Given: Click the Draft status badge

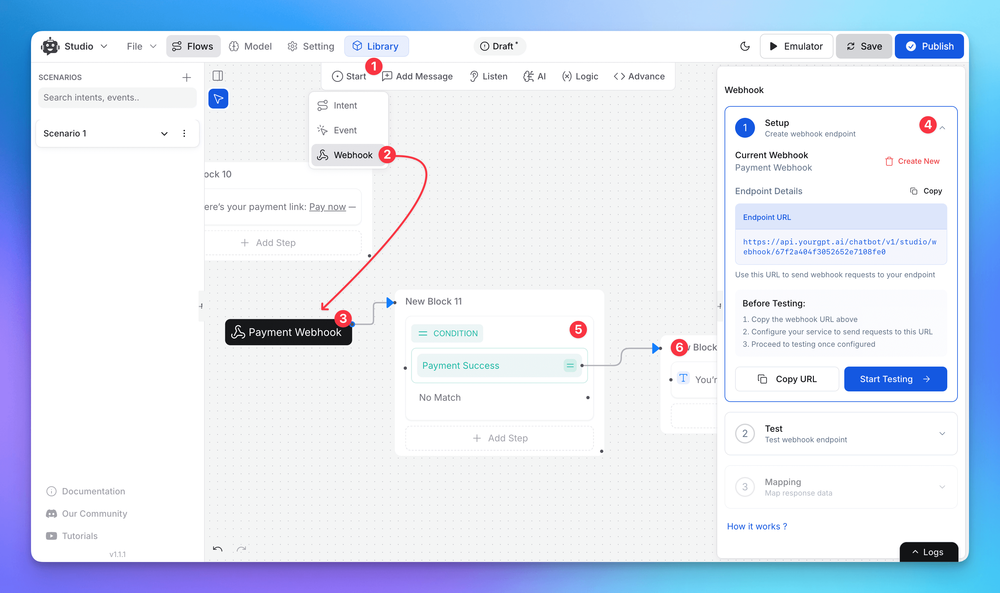Looking at the screenshot, I should 499,46.
